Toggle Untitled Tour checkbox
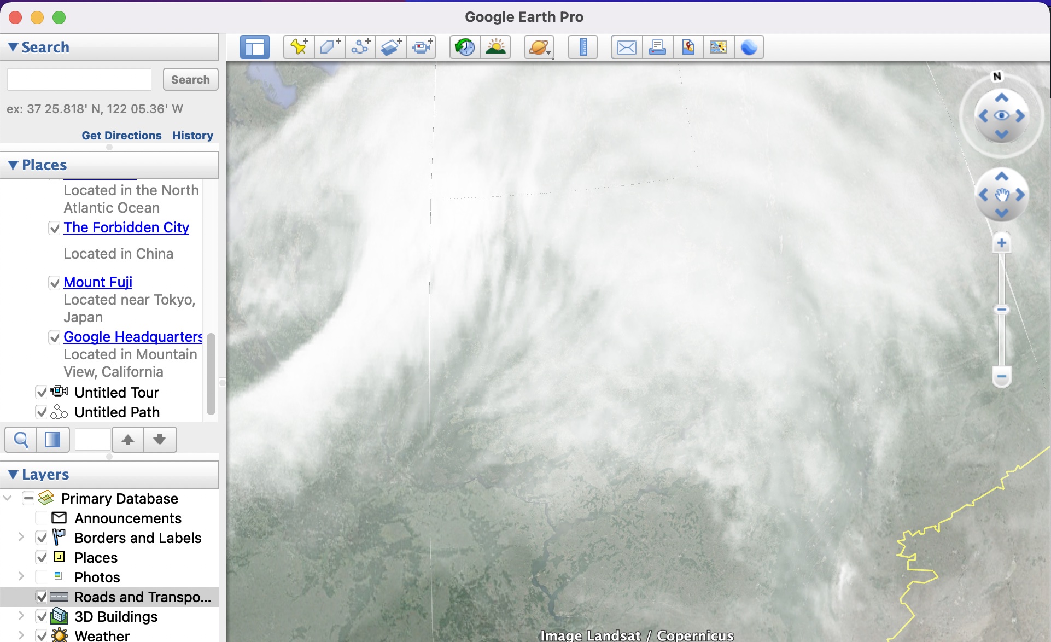 click(x=42, y=392)
